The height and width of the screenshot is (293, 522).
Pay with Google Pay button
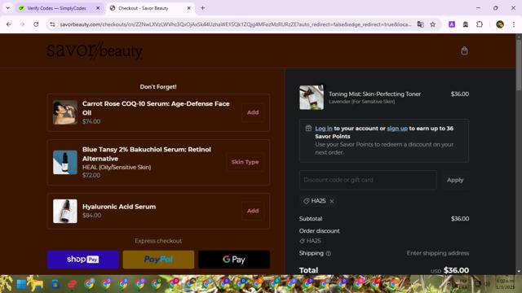tap(234, 260)
